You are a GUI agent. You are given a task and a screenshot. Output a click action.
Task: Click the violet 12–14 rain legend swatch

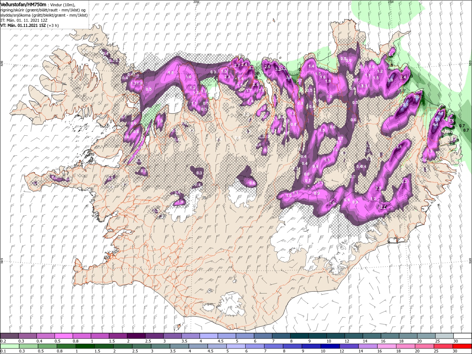point(348,346)
